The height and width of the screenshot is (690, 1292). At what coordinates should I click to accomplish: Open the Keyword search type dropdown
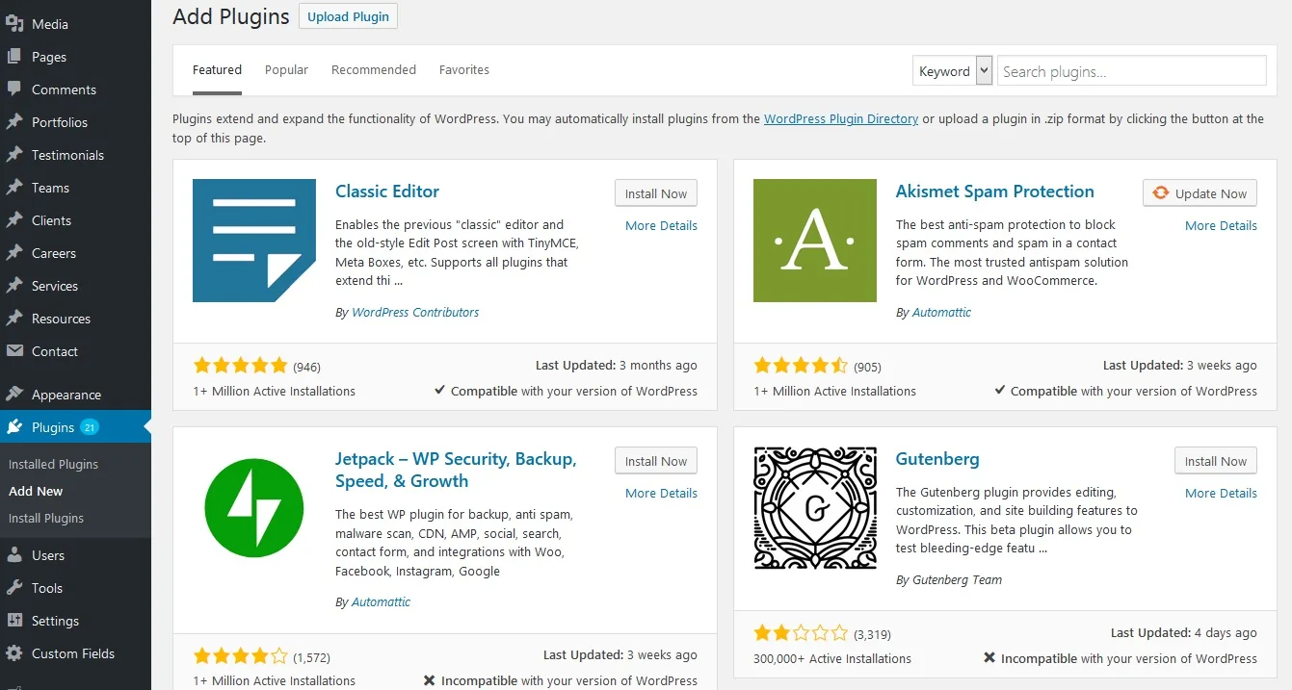tap(952, 71)
